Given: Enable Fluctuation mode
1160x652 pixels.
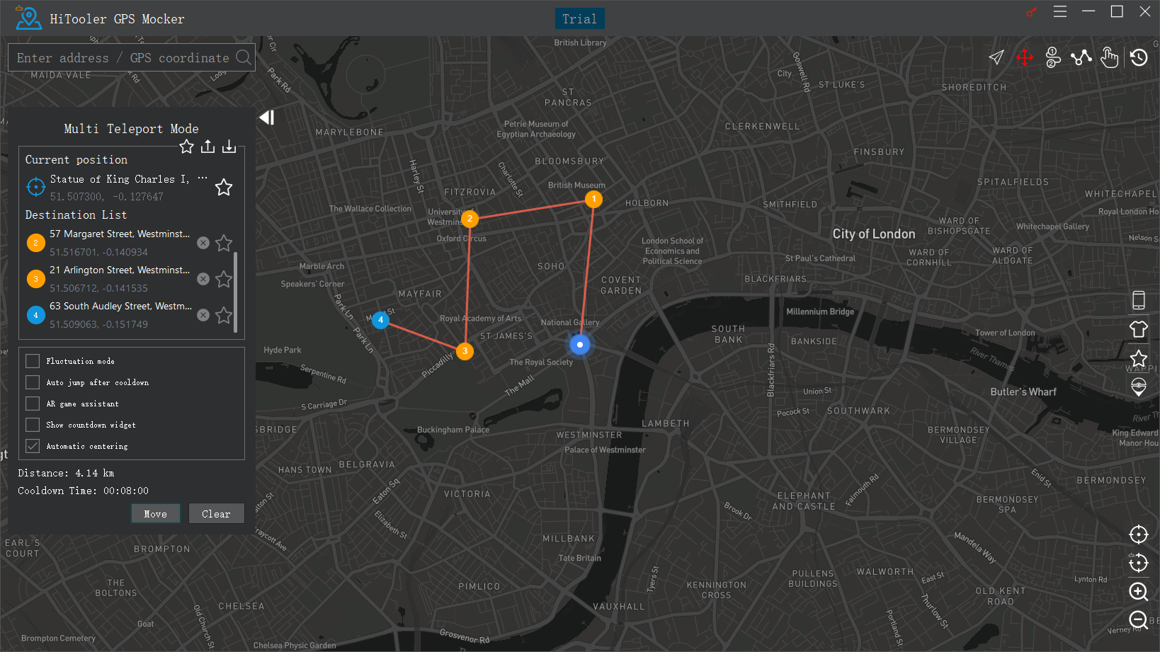Looking at the screenshot, I should (x=32, y=360).
